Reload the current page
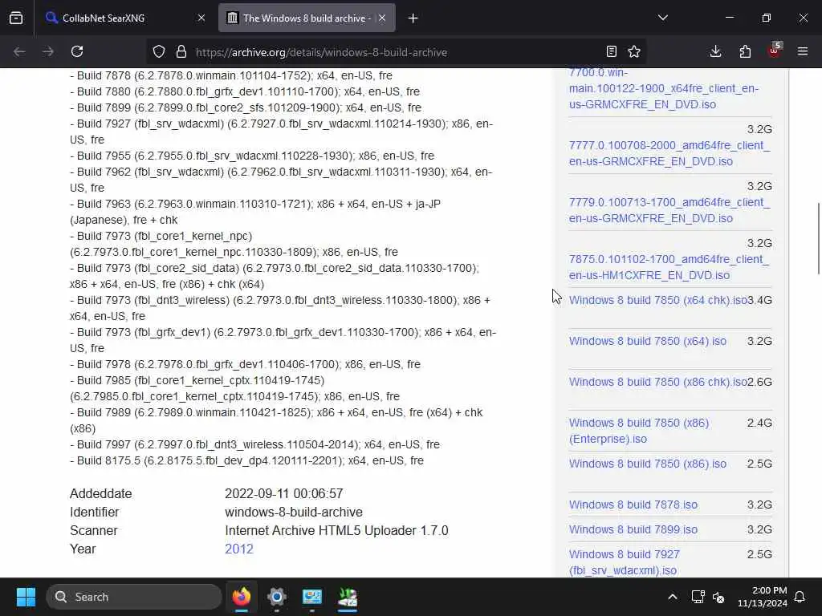 77,52
